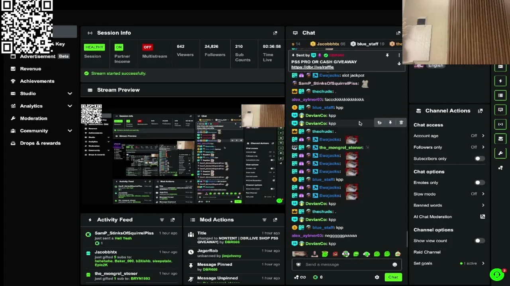Click the wrench icon in right sidebar

click(500, 153)
